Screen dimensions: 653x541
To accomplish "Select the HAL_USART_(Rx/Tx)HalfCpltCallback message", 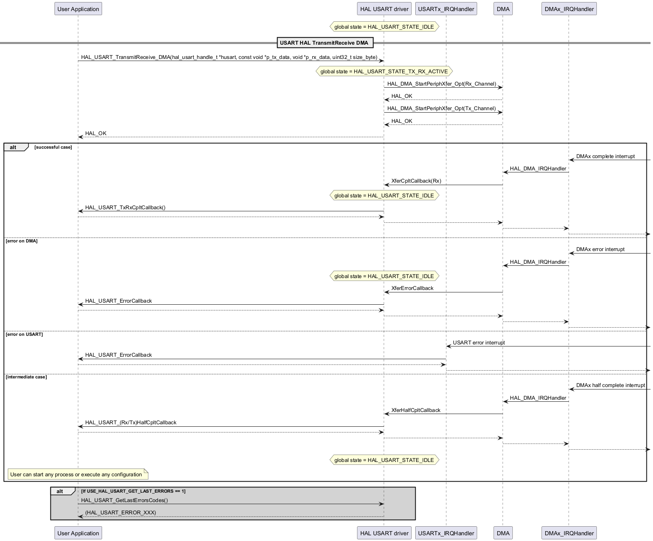I will tap(131, 423).
